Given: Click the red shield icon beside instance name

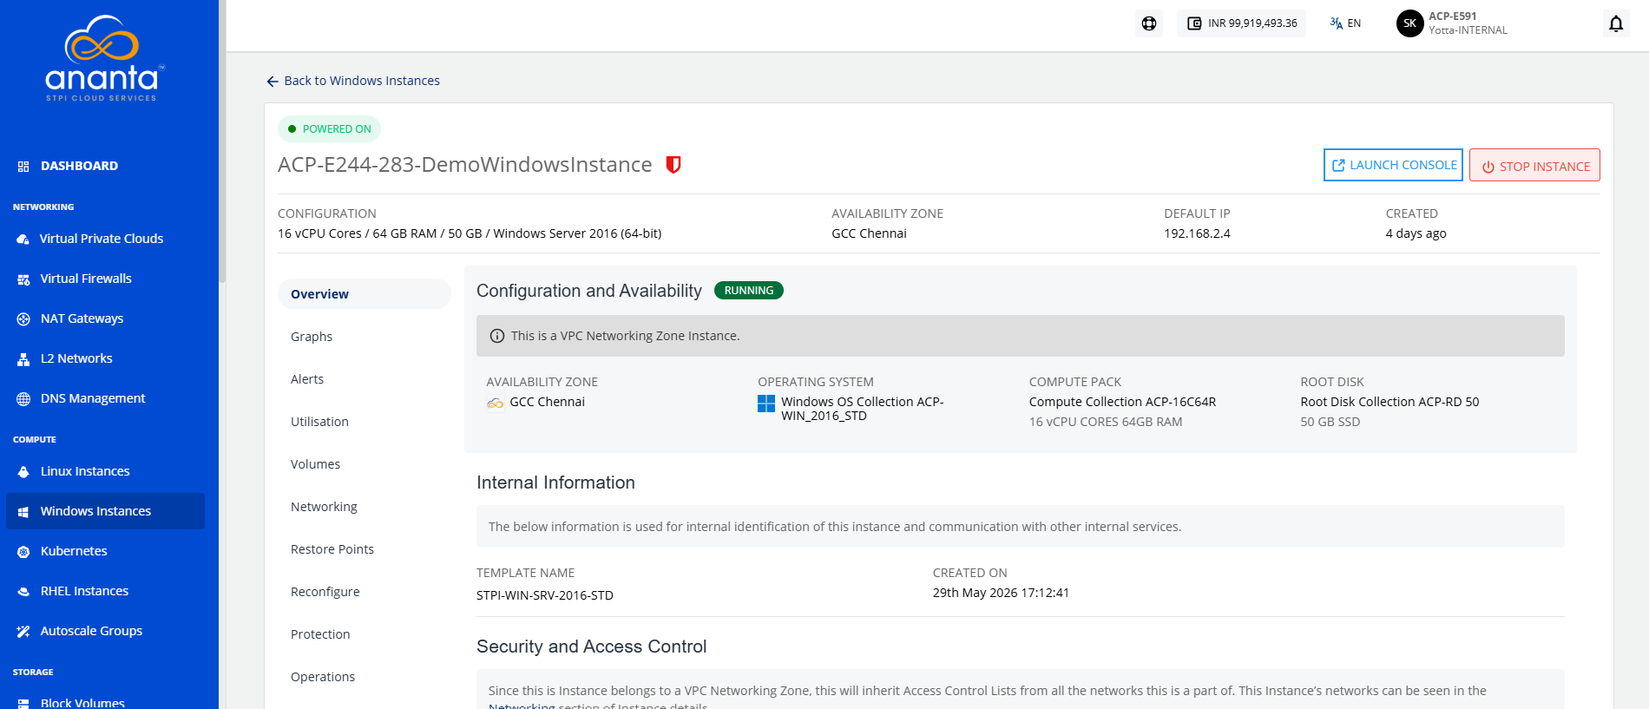Looking at the screenshot, I should pos(673,165).
